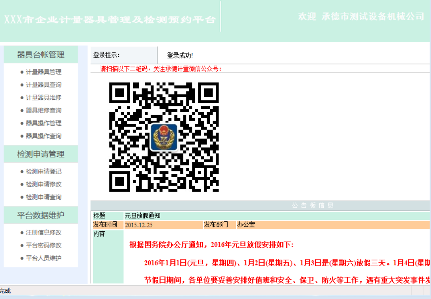Toggle the 平台数据维护 section header
Screen dimensions: 431x299
[x=41, y=215]
